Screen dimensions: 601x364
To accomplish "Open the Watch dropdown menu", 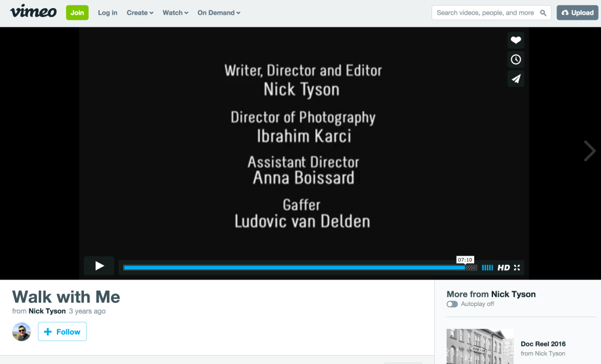I will (x=175, y=13).
